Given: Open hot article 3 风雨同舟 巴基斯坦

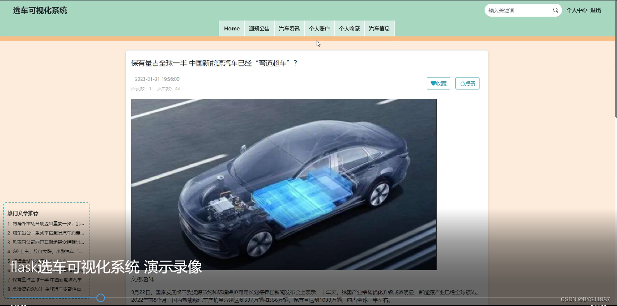Looking at the screenshot, I should click(x=46, y=242).
